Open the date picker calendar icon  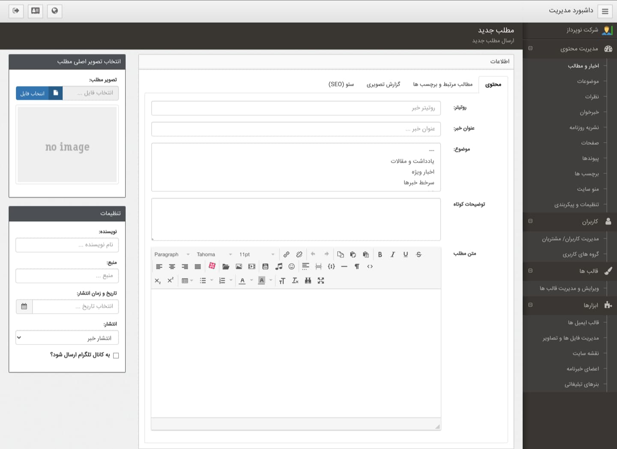24,306
